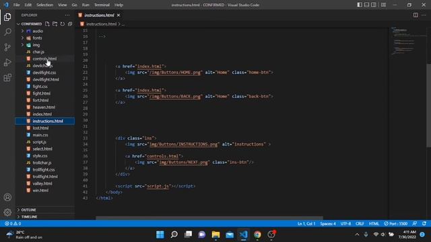Open the Run and Debug view
The width and height of the screenshot is (431, 242).
coord(7,63)
